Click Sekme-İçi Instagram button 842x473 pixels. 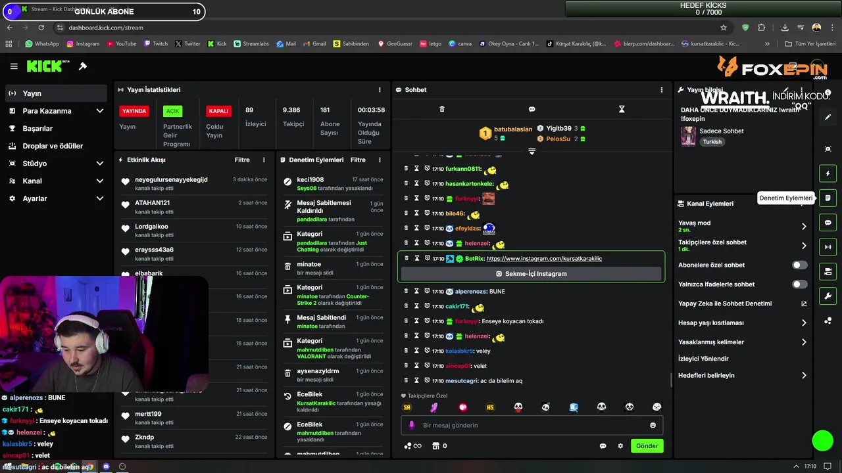coord(532,274)
